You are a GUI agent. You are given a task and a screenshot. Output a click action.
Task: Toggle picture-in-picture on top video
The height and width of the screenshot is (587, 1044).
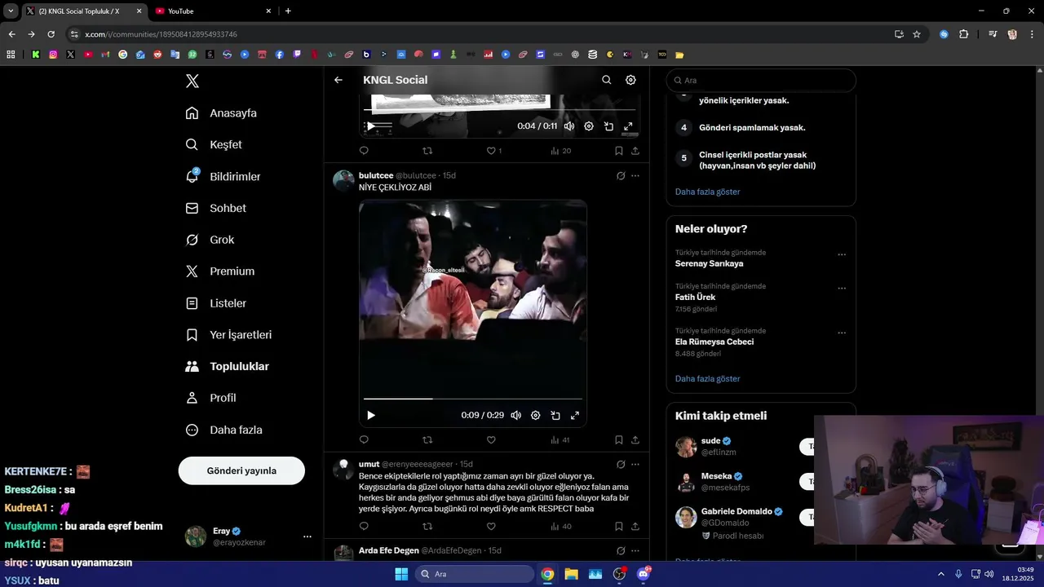(608, 126)
